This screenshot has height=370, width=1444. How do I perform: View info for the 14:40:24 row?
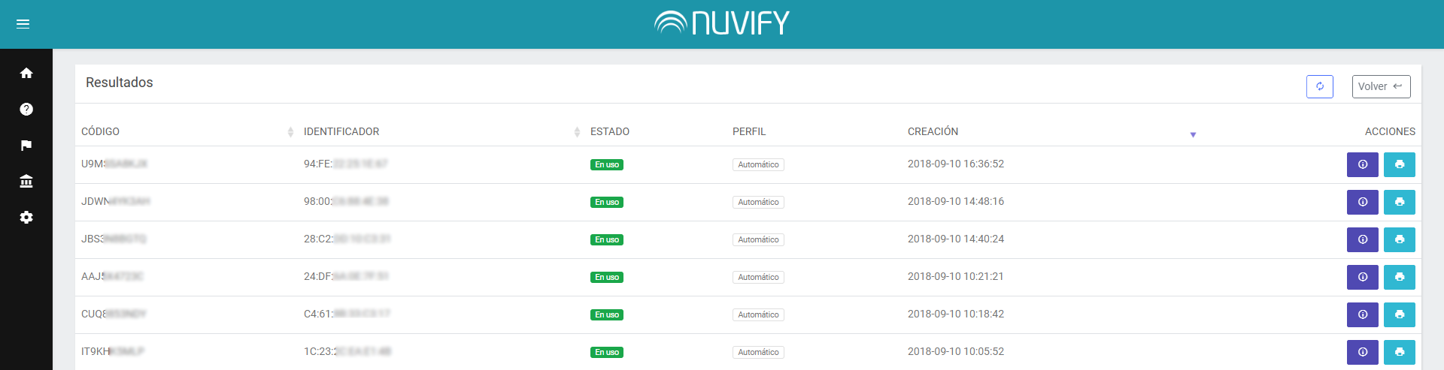(x=1363, y=239)
